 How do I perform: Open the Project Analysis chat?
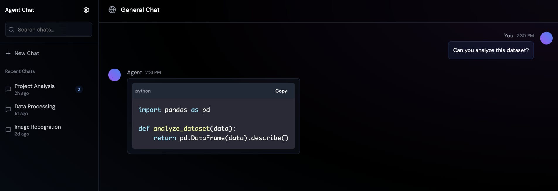pyautogui.click(x=35, y=86)
